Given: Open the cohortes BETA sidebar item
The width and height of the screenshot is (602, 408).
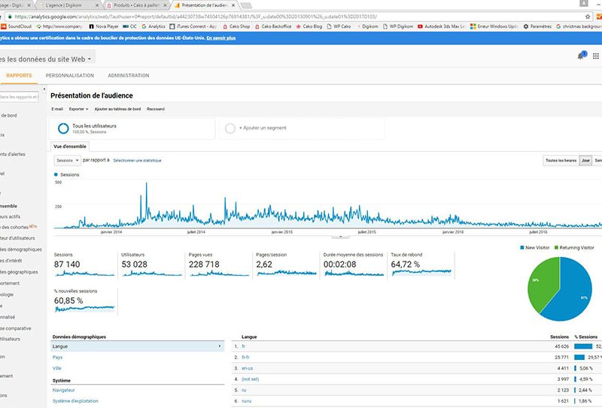Looking at the screenshot, I should (18, 227).
